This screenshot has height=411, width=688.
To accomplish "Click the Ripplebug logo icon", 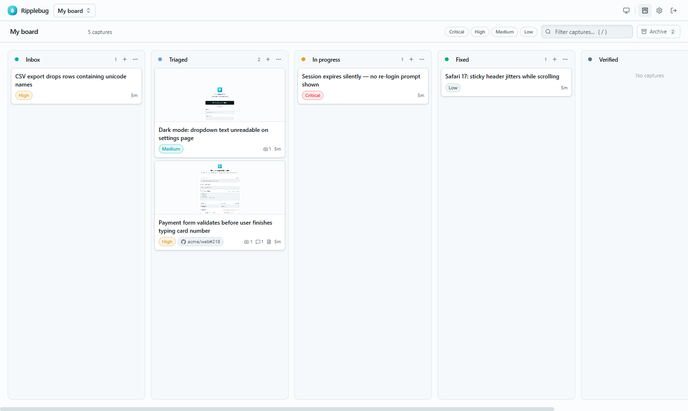I will click(12, 11).
